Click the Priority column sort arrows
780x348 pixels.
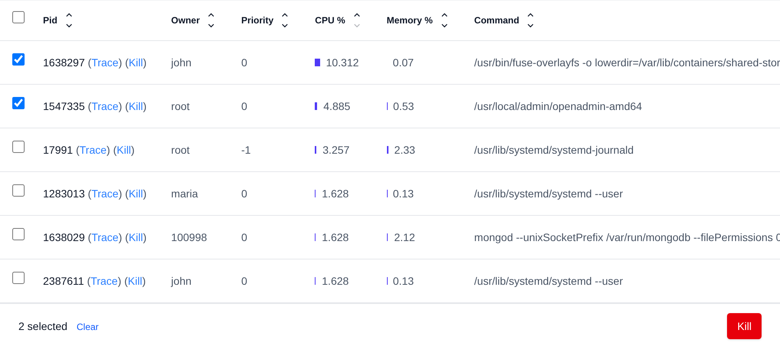pyautogui.click(x=285, y=20)
